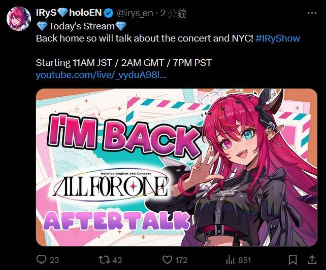This screenshot has height=270, width=326.
Task: Open the tweet's 2 分鐘 timestamp
Action: [x=174, y=14]
